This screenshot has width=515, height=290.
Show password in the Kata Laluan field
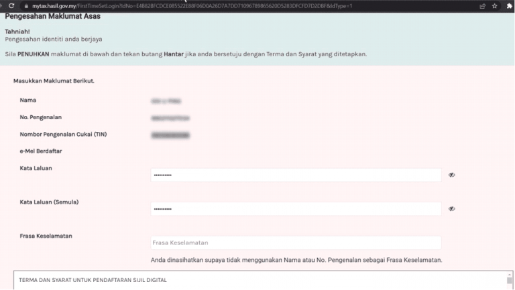tap(451, 175)
